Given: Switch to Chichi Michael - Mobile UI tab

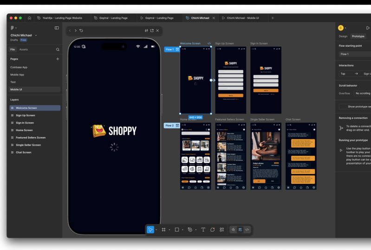Looking at the screenshot, I should (x=243, y=18).
